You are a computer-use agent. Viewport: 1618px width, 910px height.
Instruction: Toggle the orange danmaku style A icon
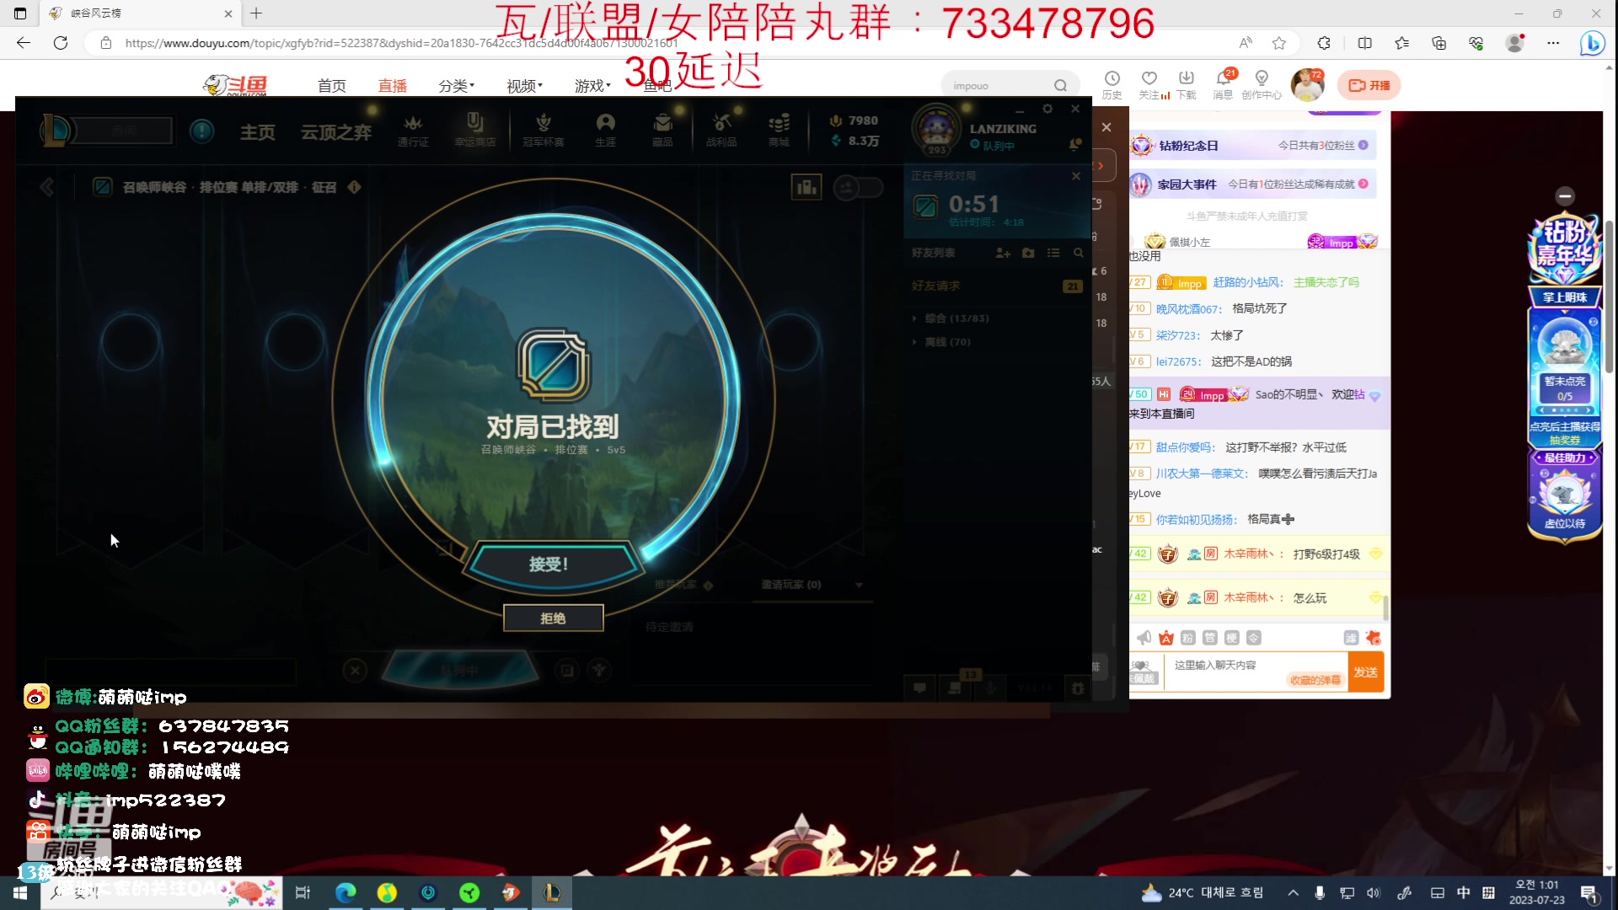pos(1166,638)
